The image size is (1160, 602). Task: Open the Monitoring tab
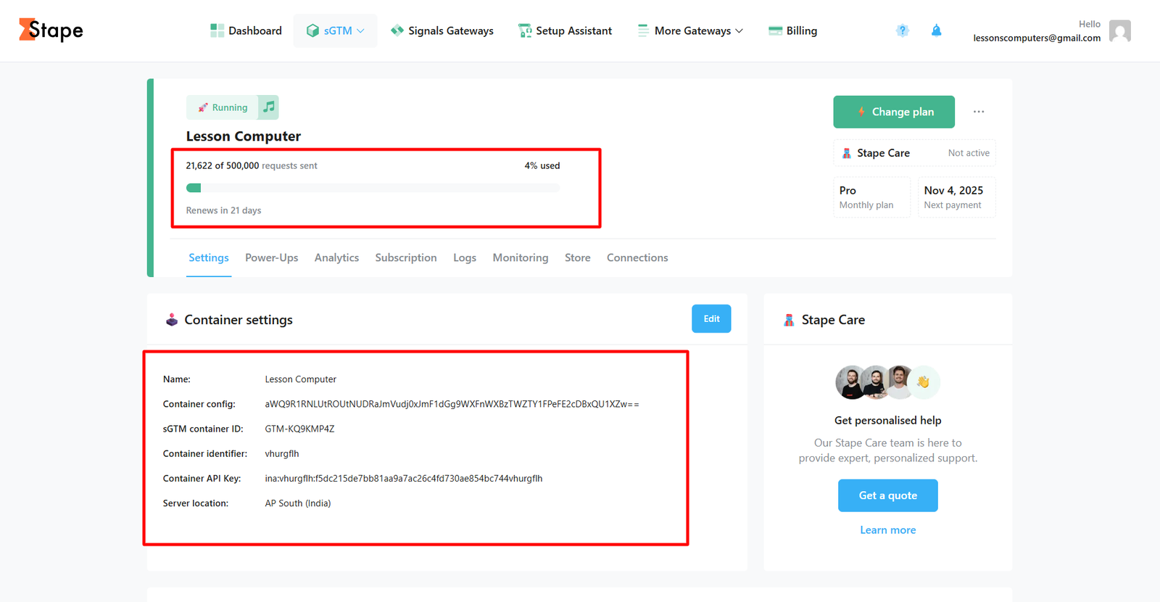click(520, 257)
